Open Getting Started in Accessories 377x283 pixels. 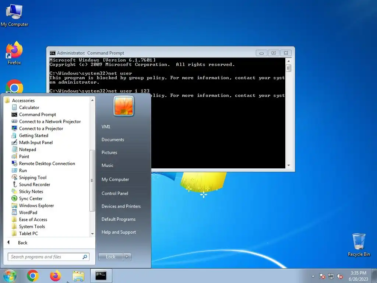(x=34, y=136)
